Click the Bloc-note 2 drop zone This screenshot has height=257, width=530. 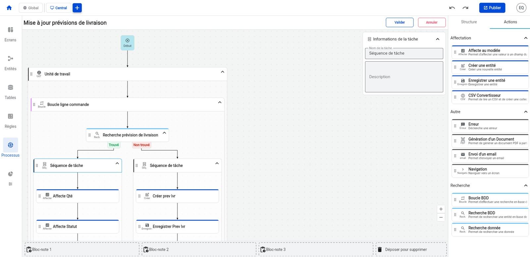[x=199, y=249]
